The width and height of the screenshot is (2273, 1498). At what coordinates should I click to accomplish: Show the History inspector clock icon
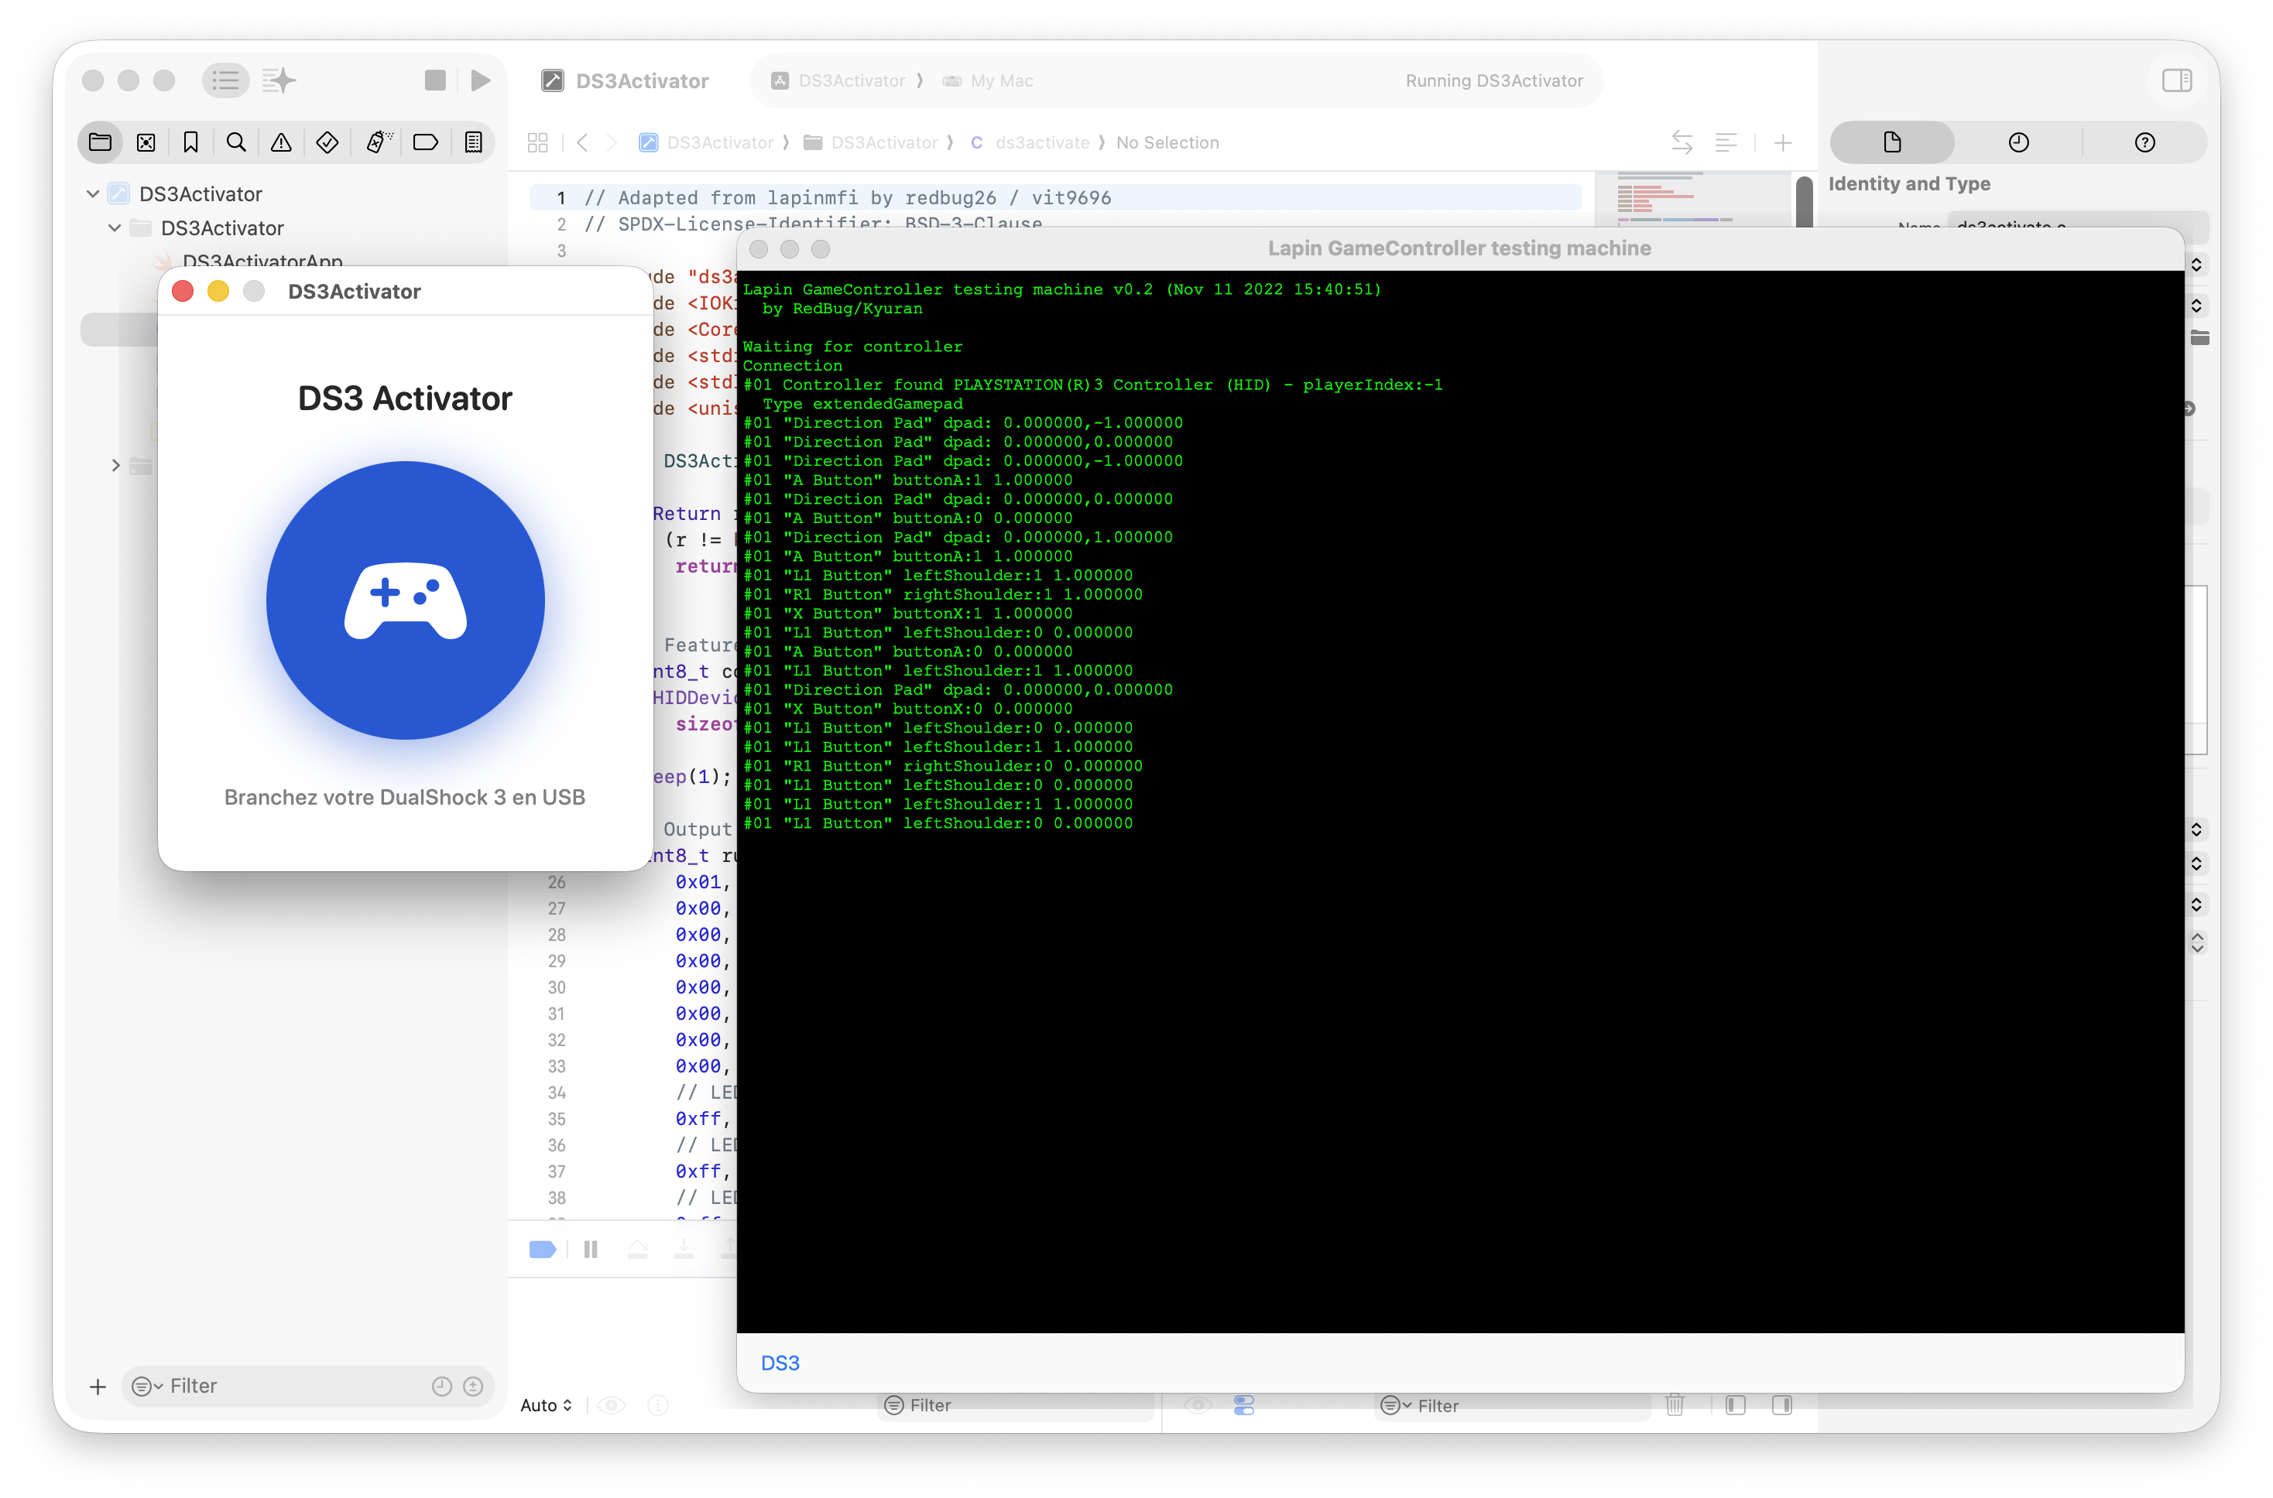point(2018,142)
